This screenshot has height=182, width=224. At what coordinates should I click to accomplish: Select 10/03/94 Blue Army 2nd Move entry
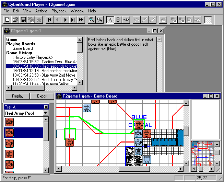pyautogui.click(x=44, y=75)
